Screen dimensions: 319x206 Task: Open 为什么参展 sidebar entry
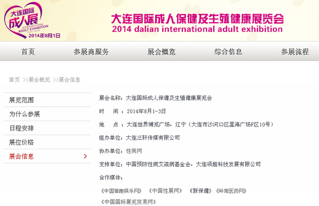(47, 114)
